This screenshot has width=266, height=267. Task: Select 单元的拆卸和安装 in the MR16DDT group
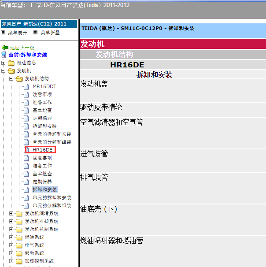tap(52, 134)
